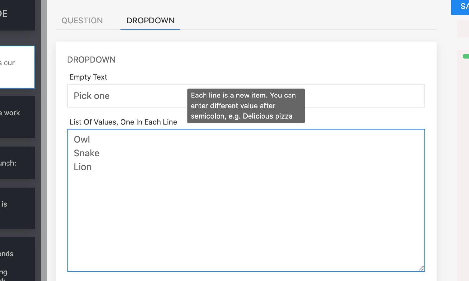
Task: Place the cursor on the 'Owl' line
Action: pos(82,140)
